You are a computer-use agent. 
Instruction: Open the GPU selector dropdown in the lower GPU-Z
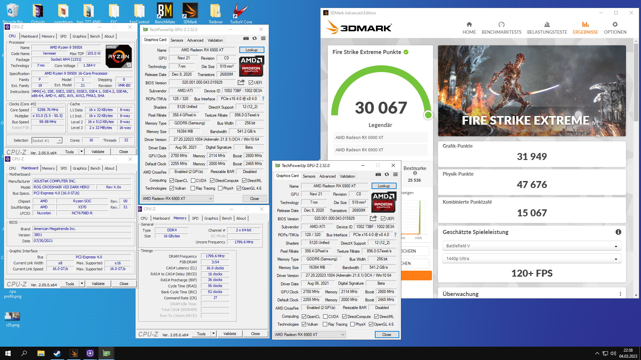pyautogui.click(x=310, y=334)
